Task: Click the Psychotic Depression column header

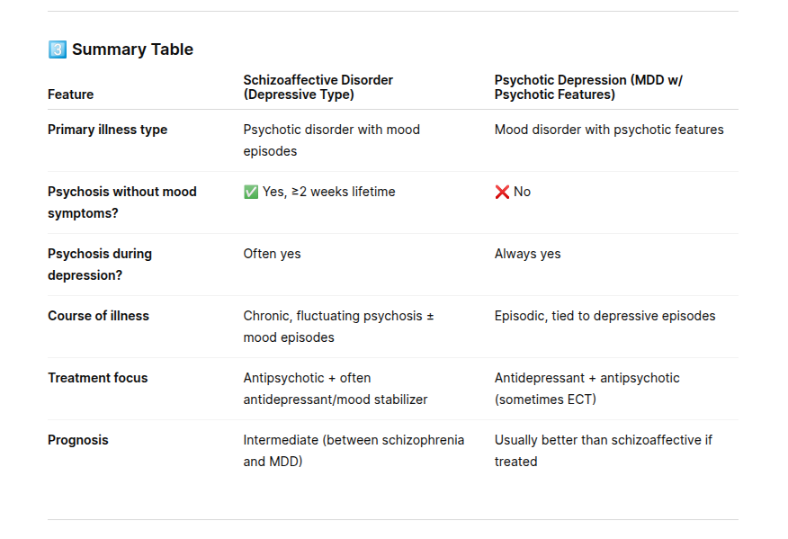Action: click(x=588, y=87)
